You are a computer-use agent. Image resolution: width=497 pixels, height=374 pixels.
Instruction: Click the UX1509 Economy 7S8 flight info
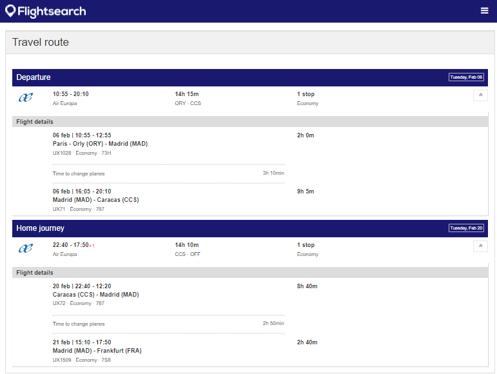point(82,360)
